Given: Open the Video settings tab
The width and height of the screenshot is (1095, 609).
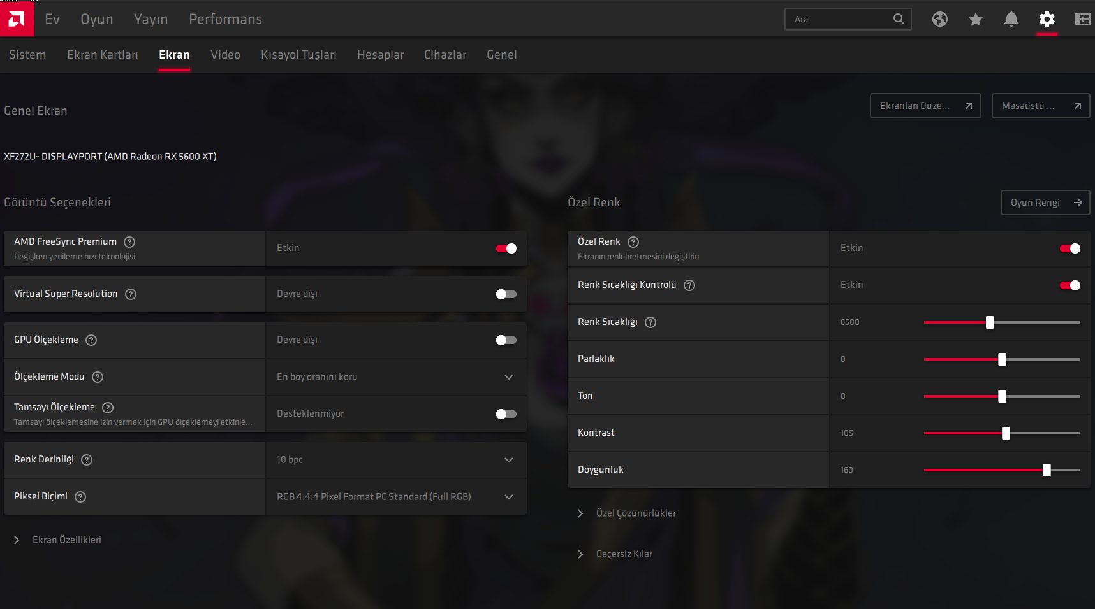Looking at the screenshot, I should [225, 55].
